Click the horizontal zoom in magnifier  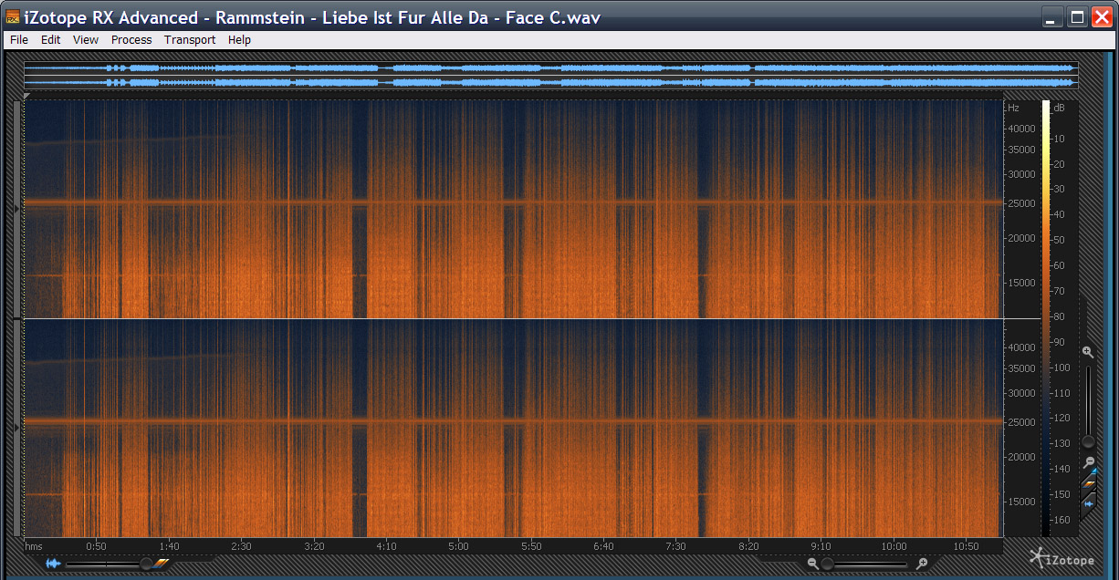923,564
